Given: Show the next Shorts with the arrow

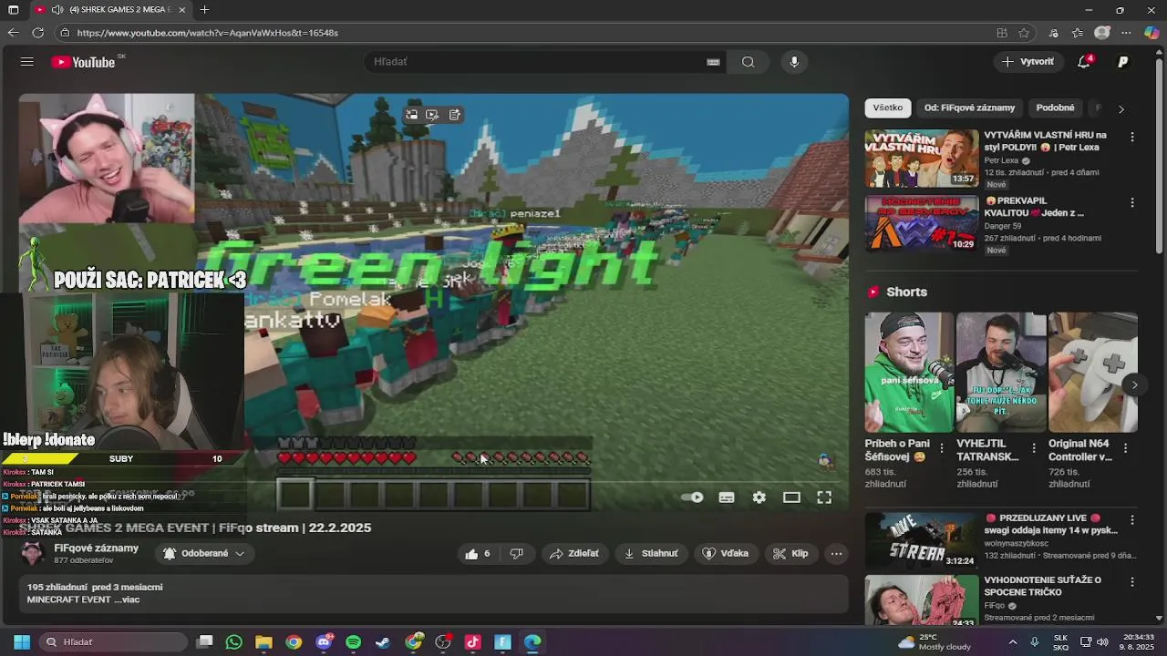Looking at the screenshot, I should click(x=1134, y=384).
